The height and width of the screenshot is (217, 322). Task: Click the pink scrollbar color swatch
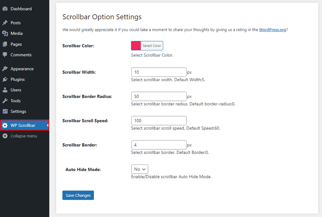(136, 45)
